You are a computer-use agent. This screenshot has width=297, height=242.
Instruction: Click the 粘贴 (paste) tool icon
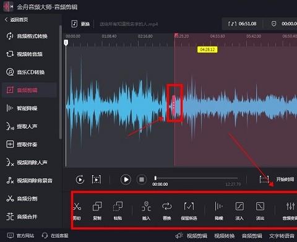coord(118,206)
